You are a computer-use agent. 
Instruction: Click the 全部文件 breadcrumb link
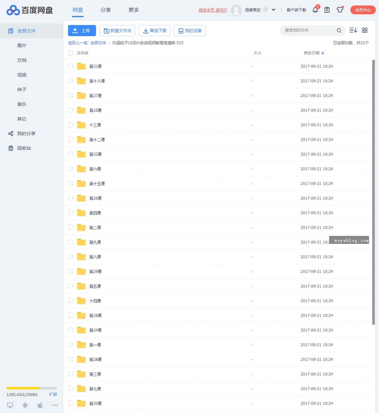click(x=98, y=43)
